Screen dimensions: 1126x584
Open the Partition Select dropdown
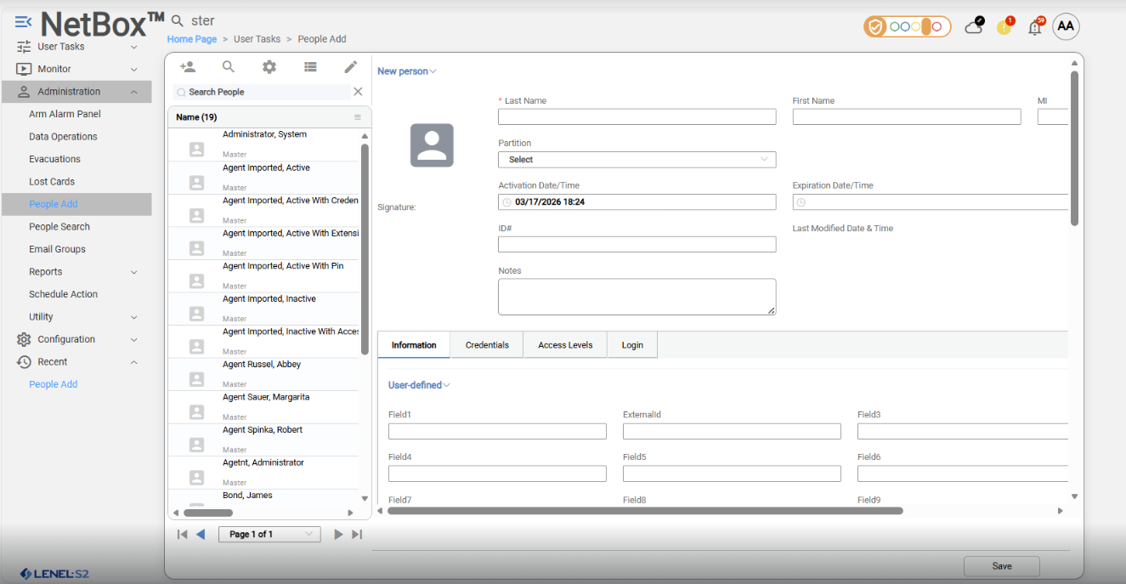point(637,160)
